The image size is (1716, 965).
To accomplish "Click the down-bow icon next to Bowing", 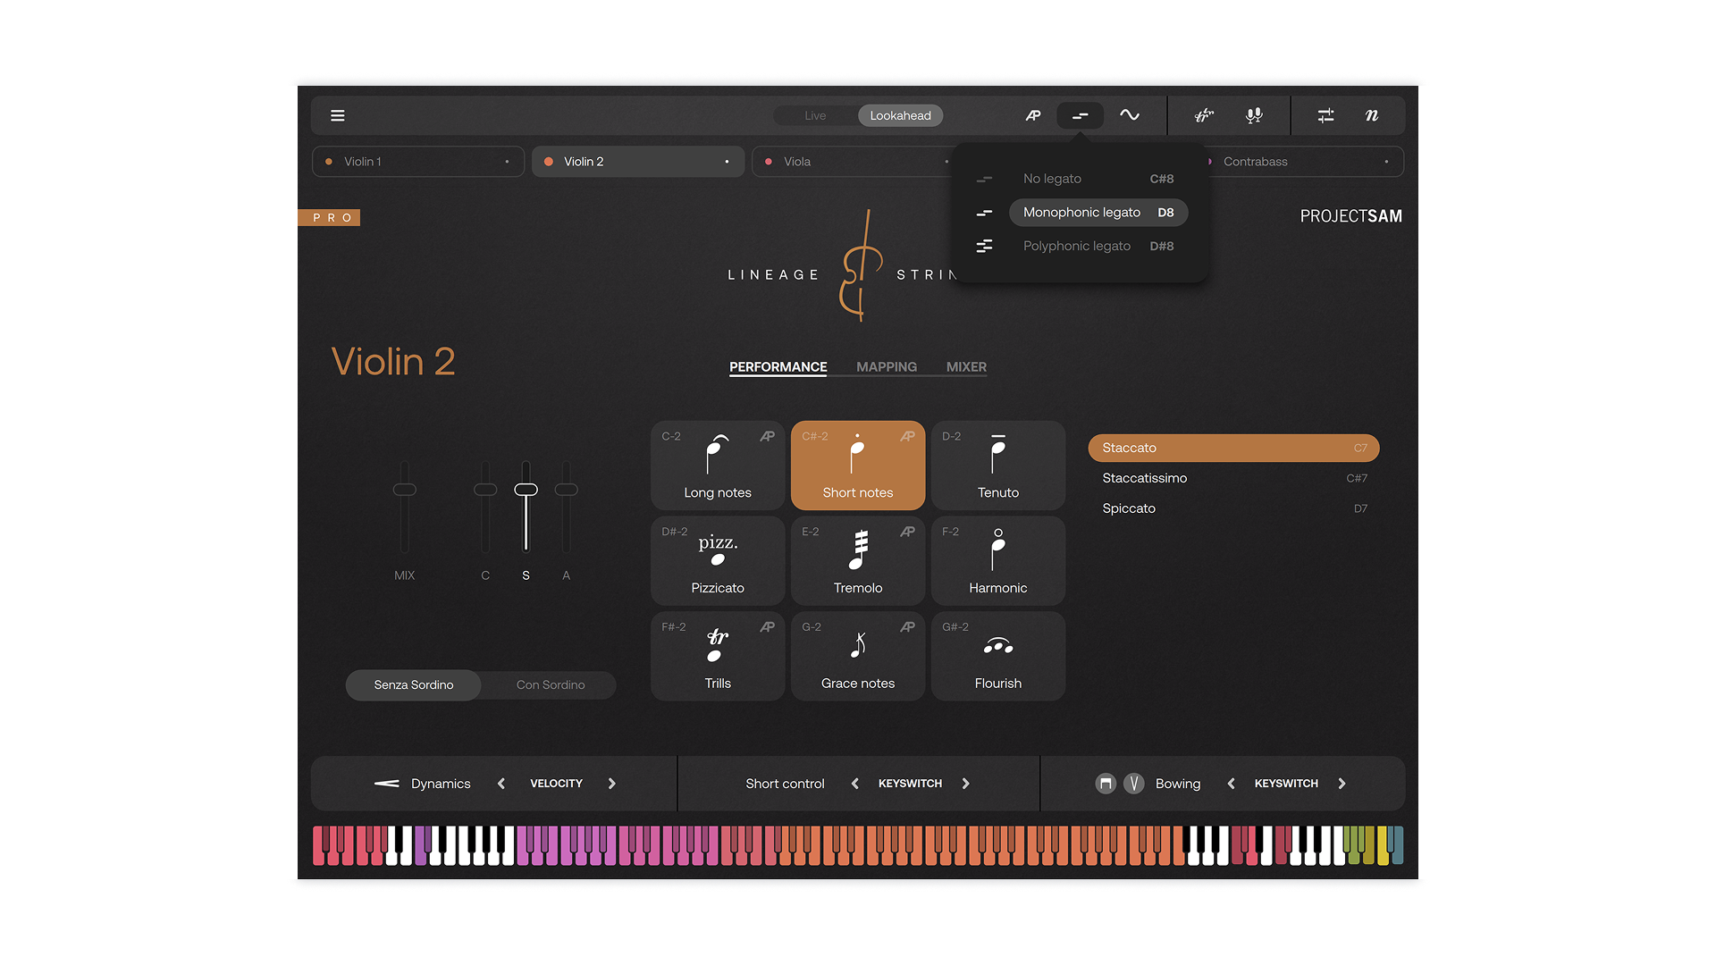I will 1106,784.
